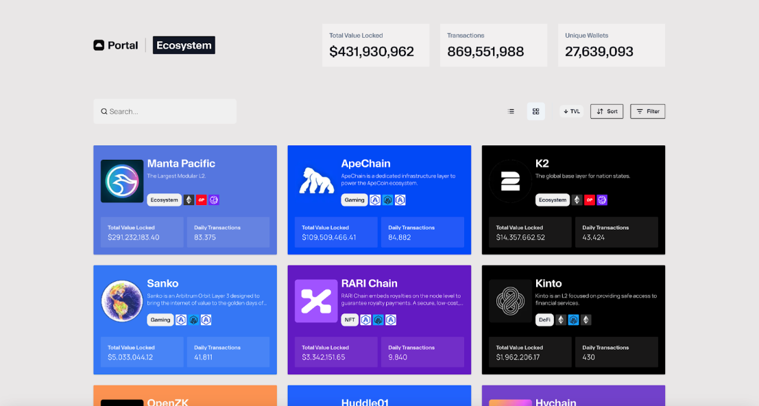This screenshot has height=406, width=759.
Task: Click Ecosystem tag on K2 card
Action: point(553,200)
